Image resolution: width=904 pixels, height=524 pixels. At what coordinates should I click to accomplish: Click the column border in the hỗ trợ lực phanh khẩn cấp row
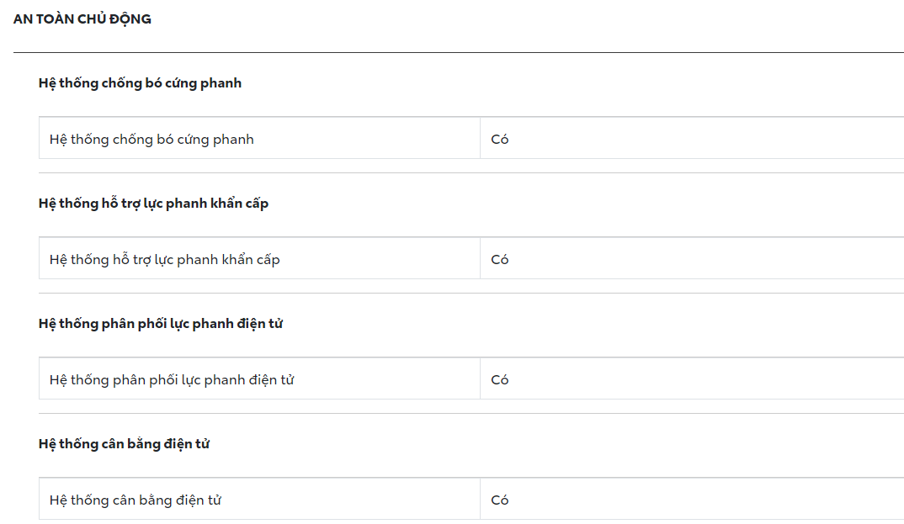point(480,259)
